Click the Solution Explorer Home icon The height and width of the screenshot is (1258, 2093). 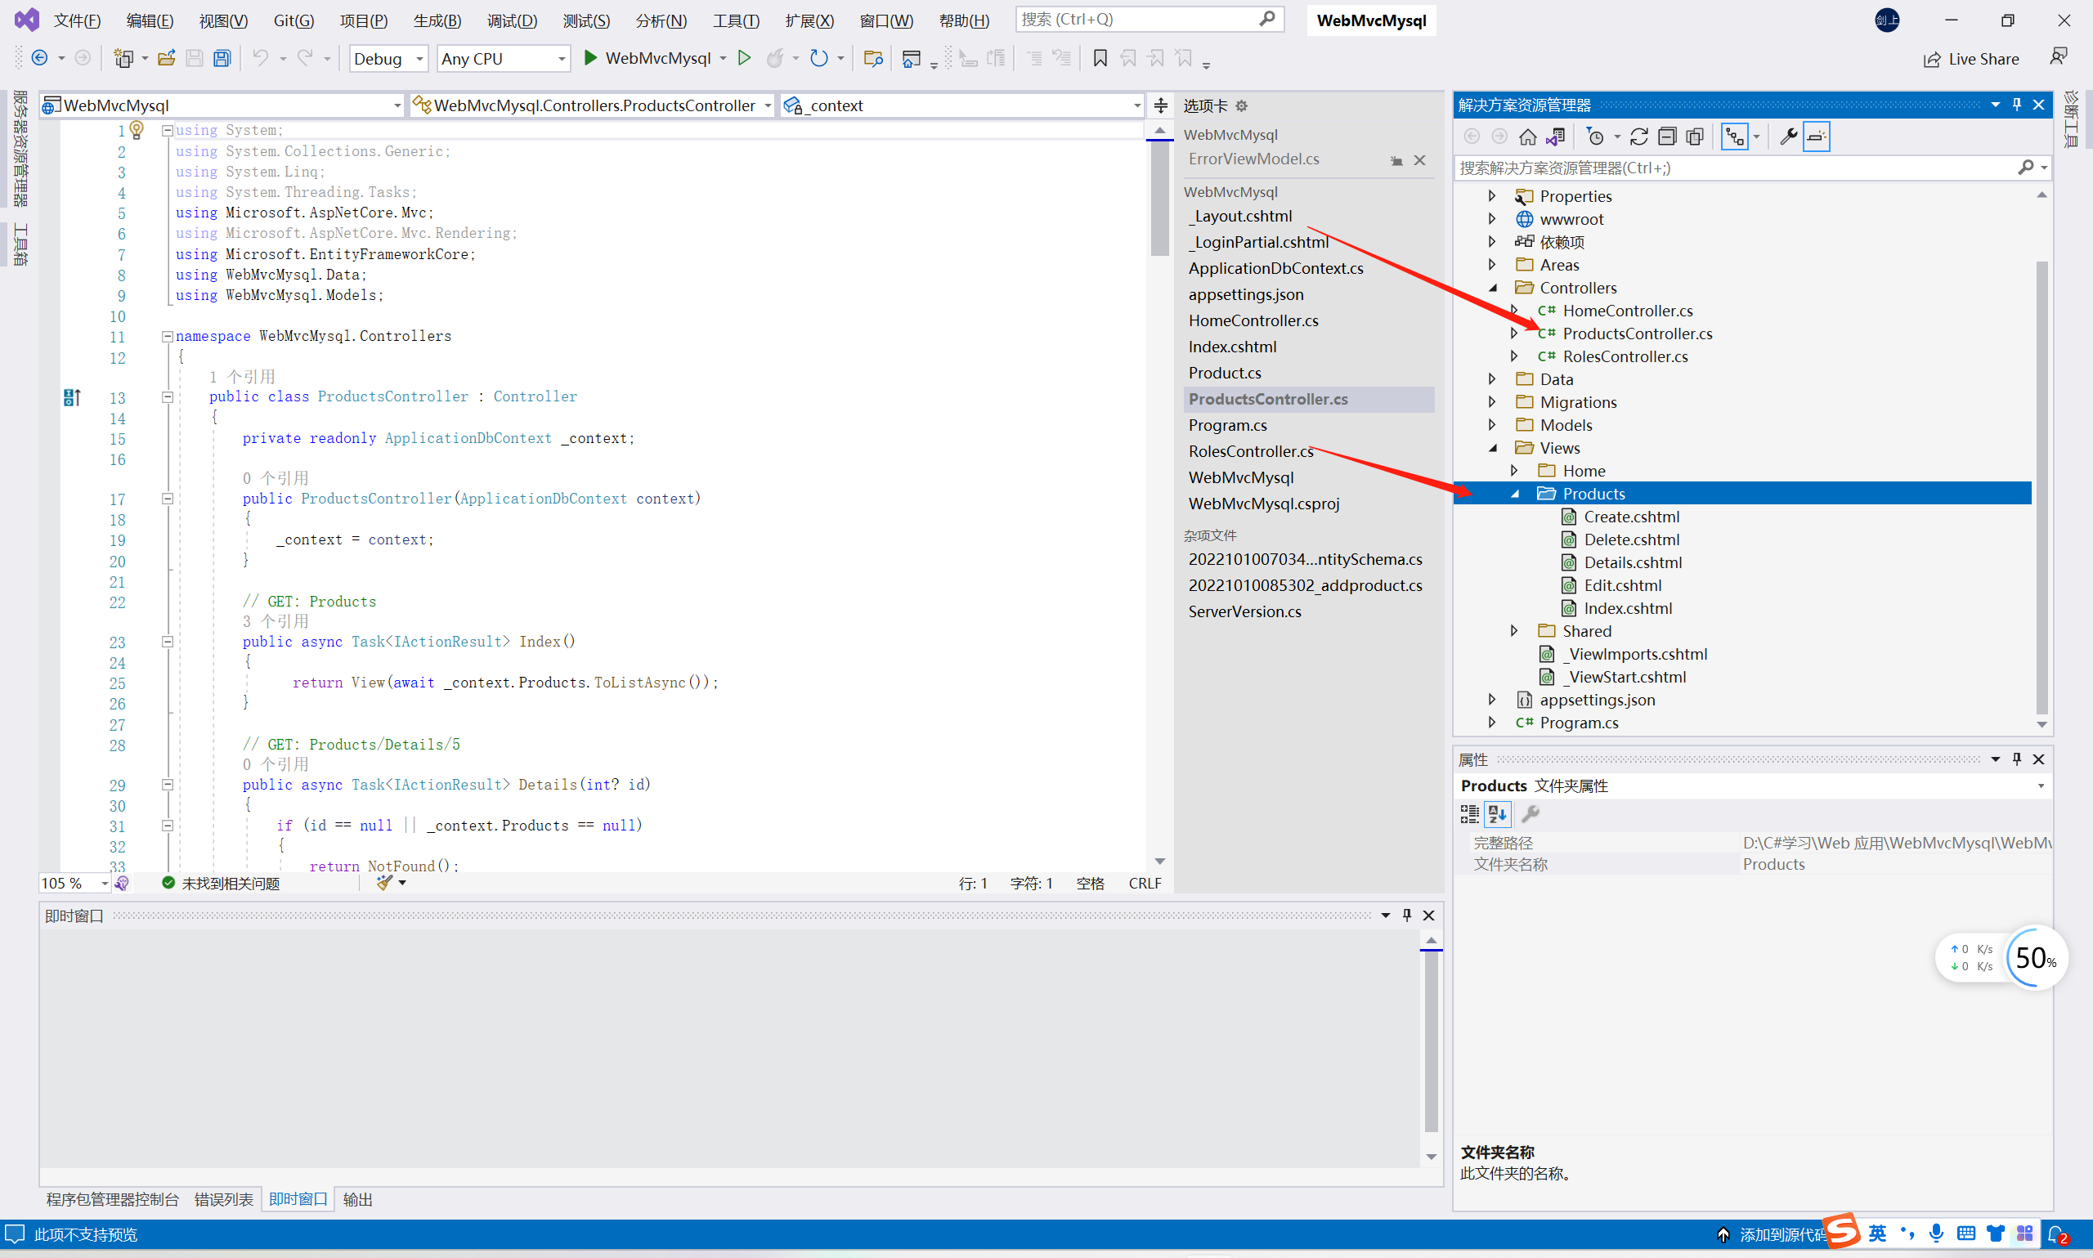(1527, 137)
